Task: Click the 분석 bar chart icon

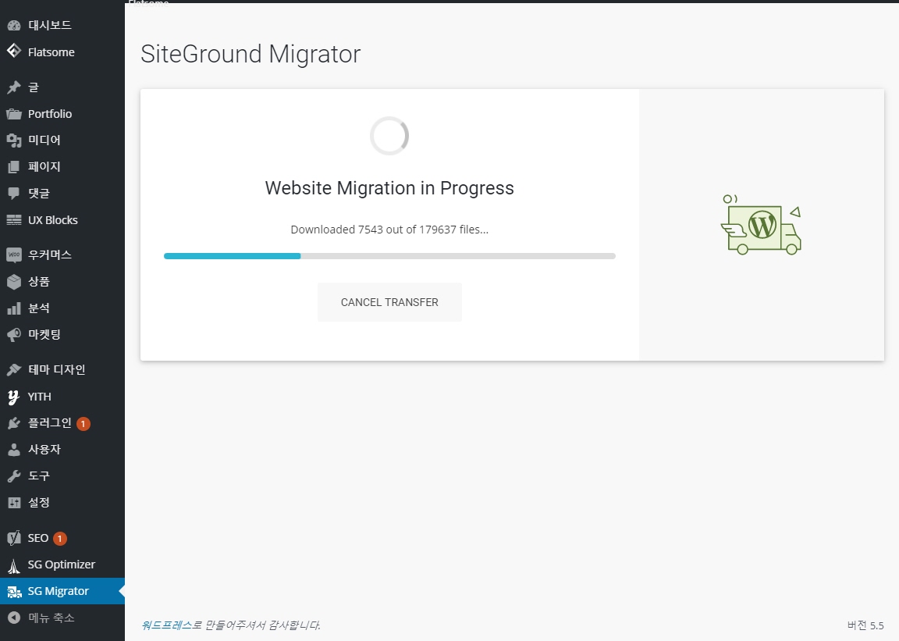Action: coord(14,308)
